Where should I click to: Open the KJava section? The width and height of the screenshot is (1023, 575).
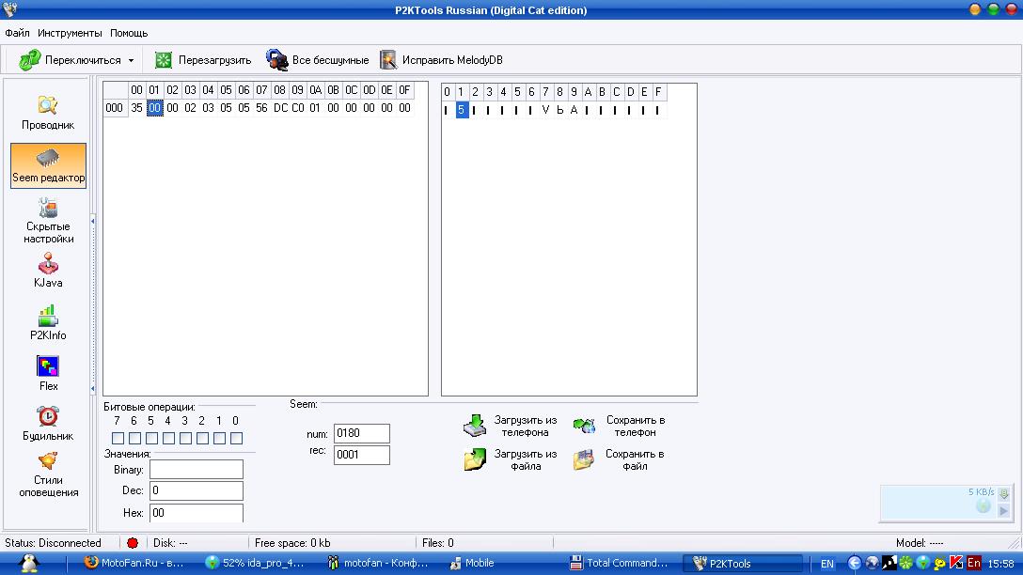click(48, 271)
